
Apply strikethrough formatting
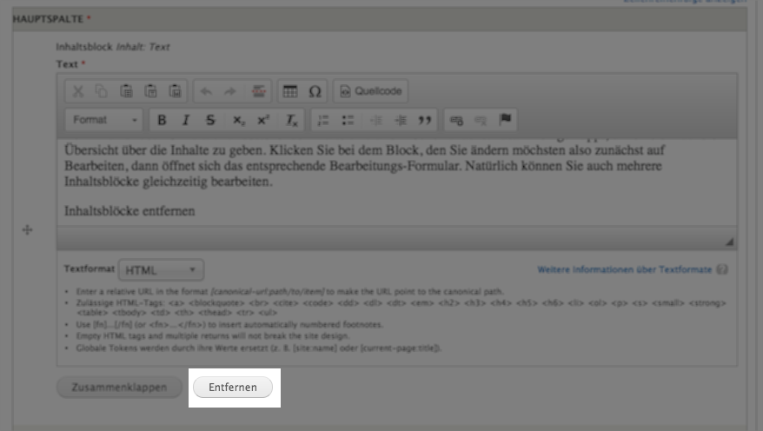[210, 120]
